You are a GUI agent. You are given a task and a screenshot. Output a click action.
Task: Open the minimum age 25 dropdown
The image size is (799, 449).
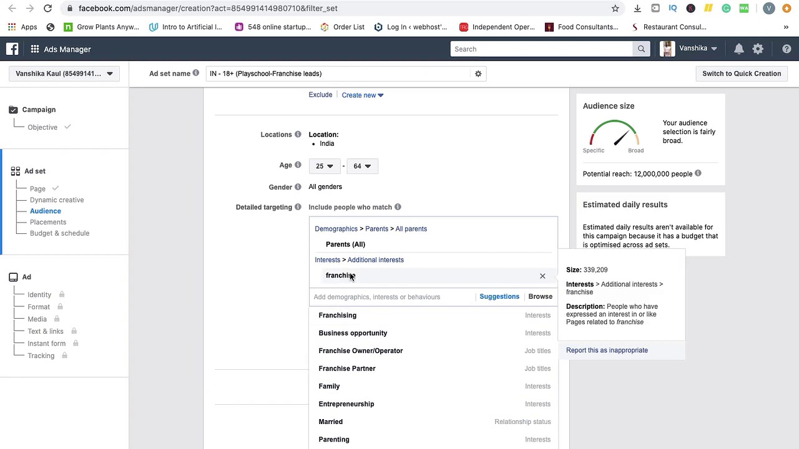tap(325, 166)
